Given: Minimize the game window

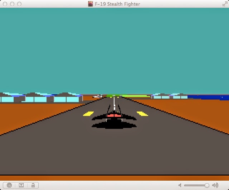Looking at the screenshot, I should tap(12, 4).
